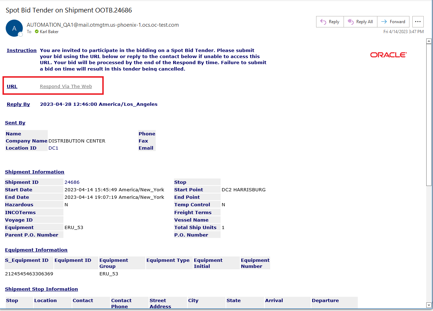Click the Reply By date 2023-04-28 12:46:00
The image size is (433, 311).
(99, 104)
